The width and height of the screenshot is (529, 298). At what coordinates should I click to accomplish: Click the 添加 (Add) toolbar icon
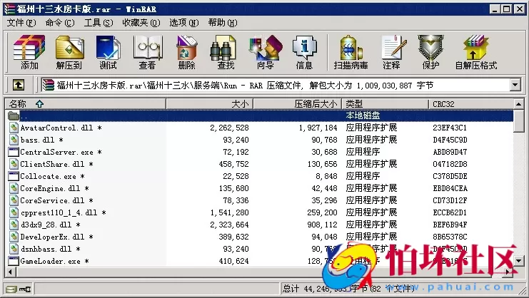29,51
